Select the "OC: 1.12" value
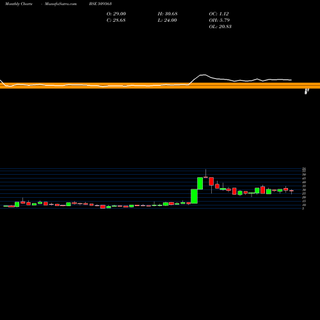This screenshot has width=320, height=320. [x=219, y=14]
